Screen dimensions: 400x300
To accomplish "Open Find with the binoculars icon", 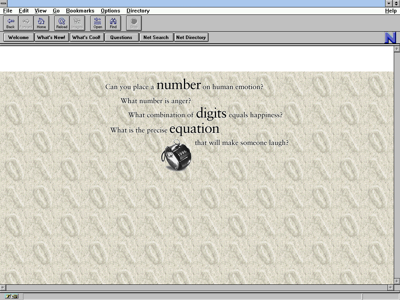I will [113, 23].
